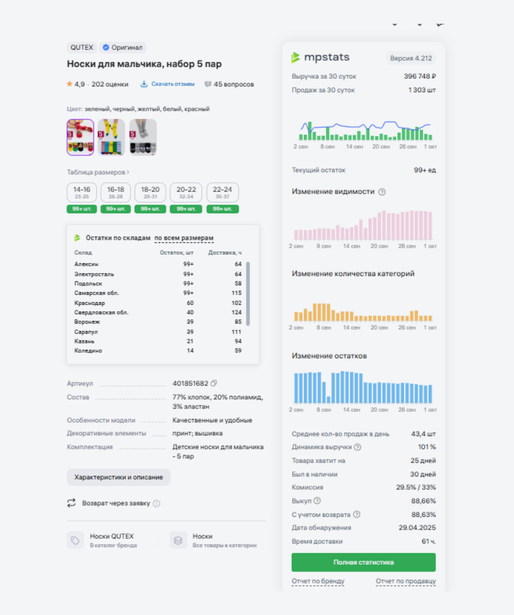Choose size 18-20 option

[x=150, y=192]
